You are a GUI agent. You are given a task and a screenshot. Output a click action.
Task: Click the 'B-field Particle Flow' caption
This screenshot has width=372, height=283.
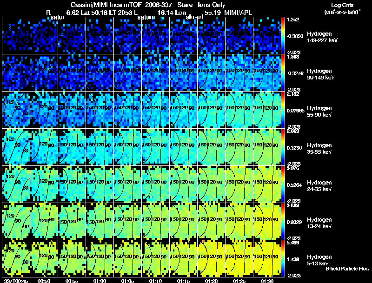click(347, 269)
